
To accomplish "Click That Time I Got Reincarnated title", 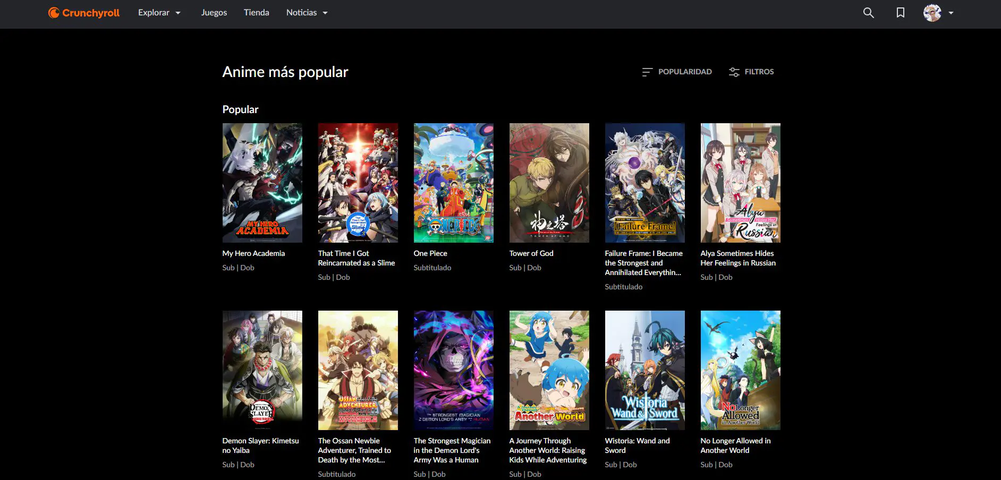I will pos(357,258).
